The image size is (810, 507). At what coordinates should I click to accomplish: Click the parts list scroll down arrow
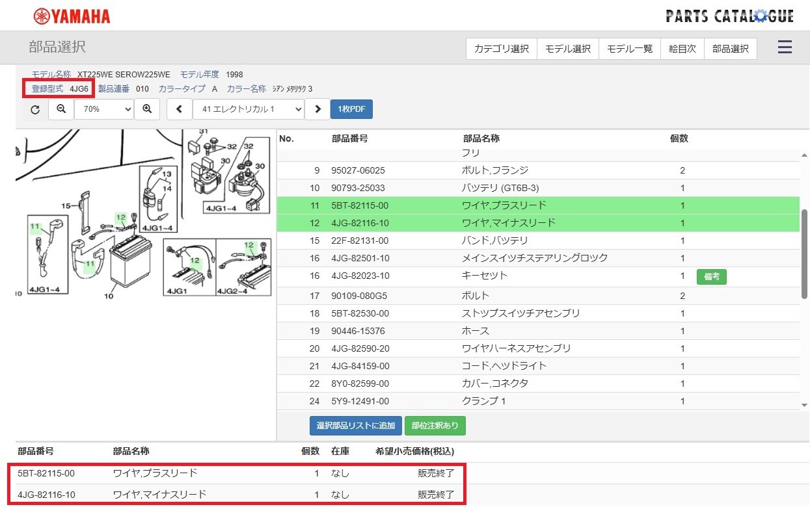pos(805,405)
